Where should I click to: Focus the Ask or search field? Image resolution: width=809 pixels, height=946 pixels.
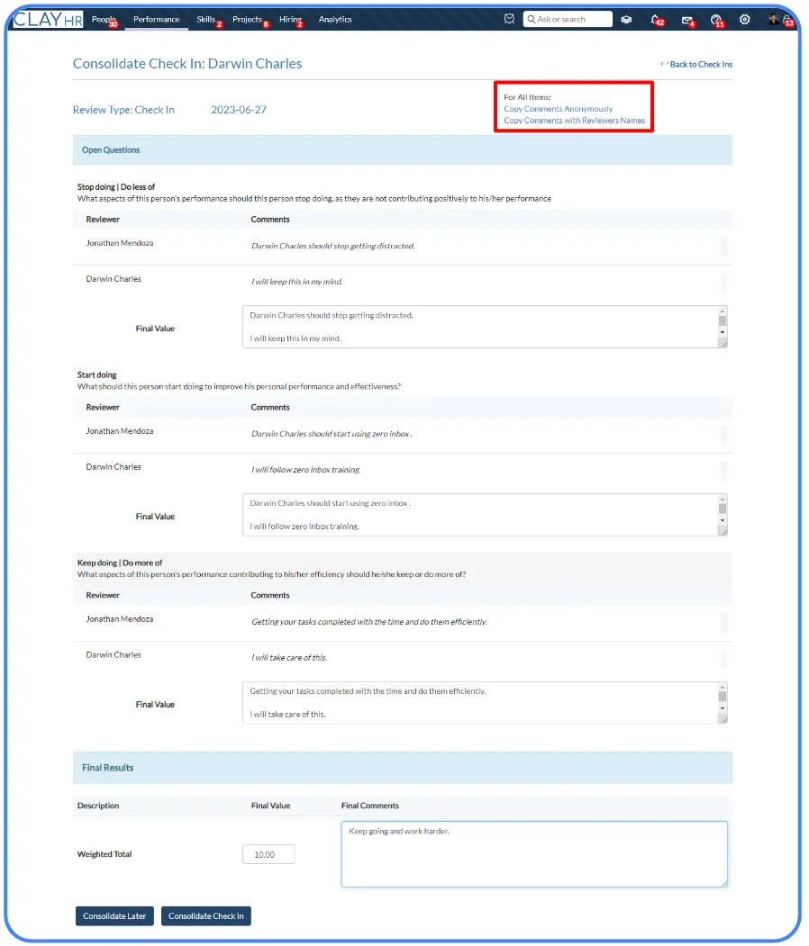click(x=568, y=19)
